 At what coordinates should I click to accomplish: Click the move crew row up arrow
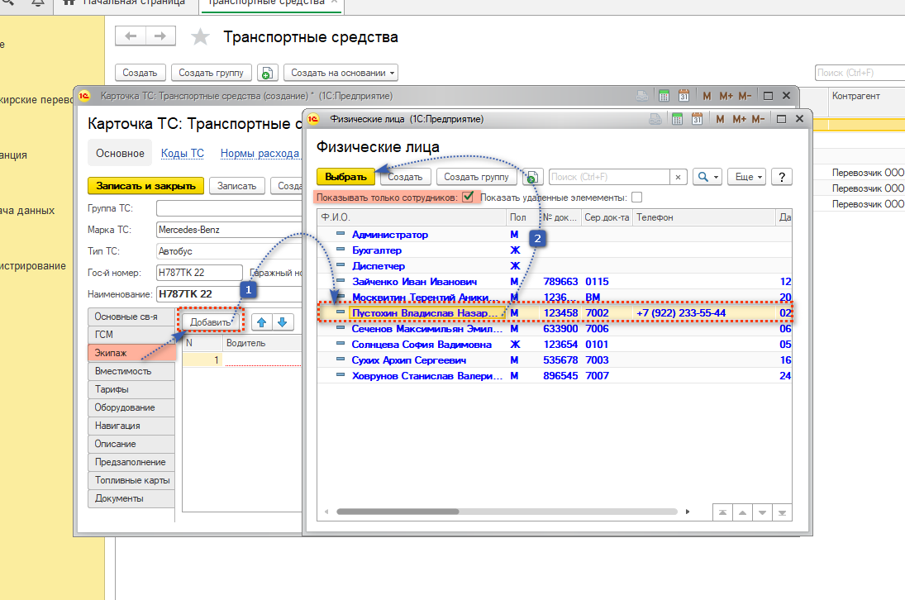click(261, 322)
